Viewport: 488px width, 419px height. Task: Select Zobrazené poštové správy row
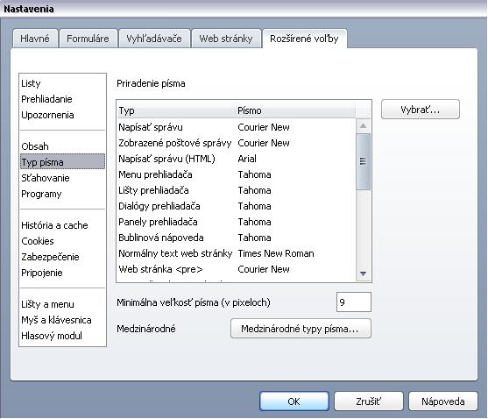click(x=237, y=143)
